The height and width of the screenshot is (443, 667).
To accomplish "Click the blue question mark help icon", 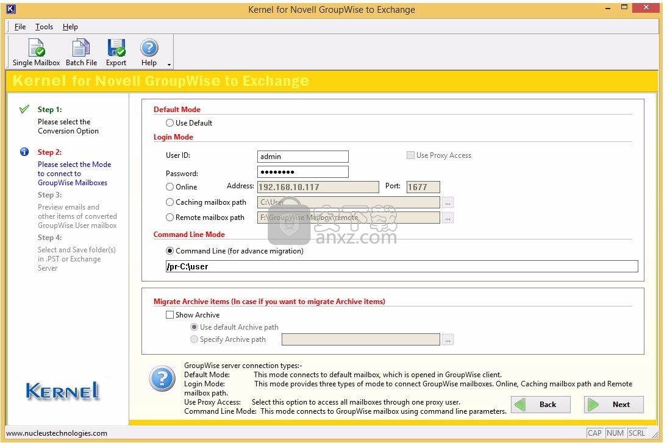I will (162, 378).
